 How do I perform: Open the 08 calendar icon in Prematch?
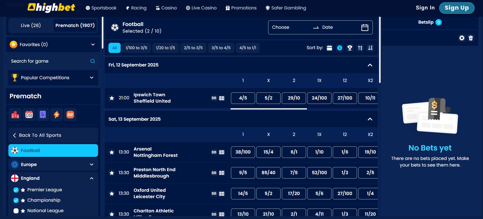pos(29,115)
